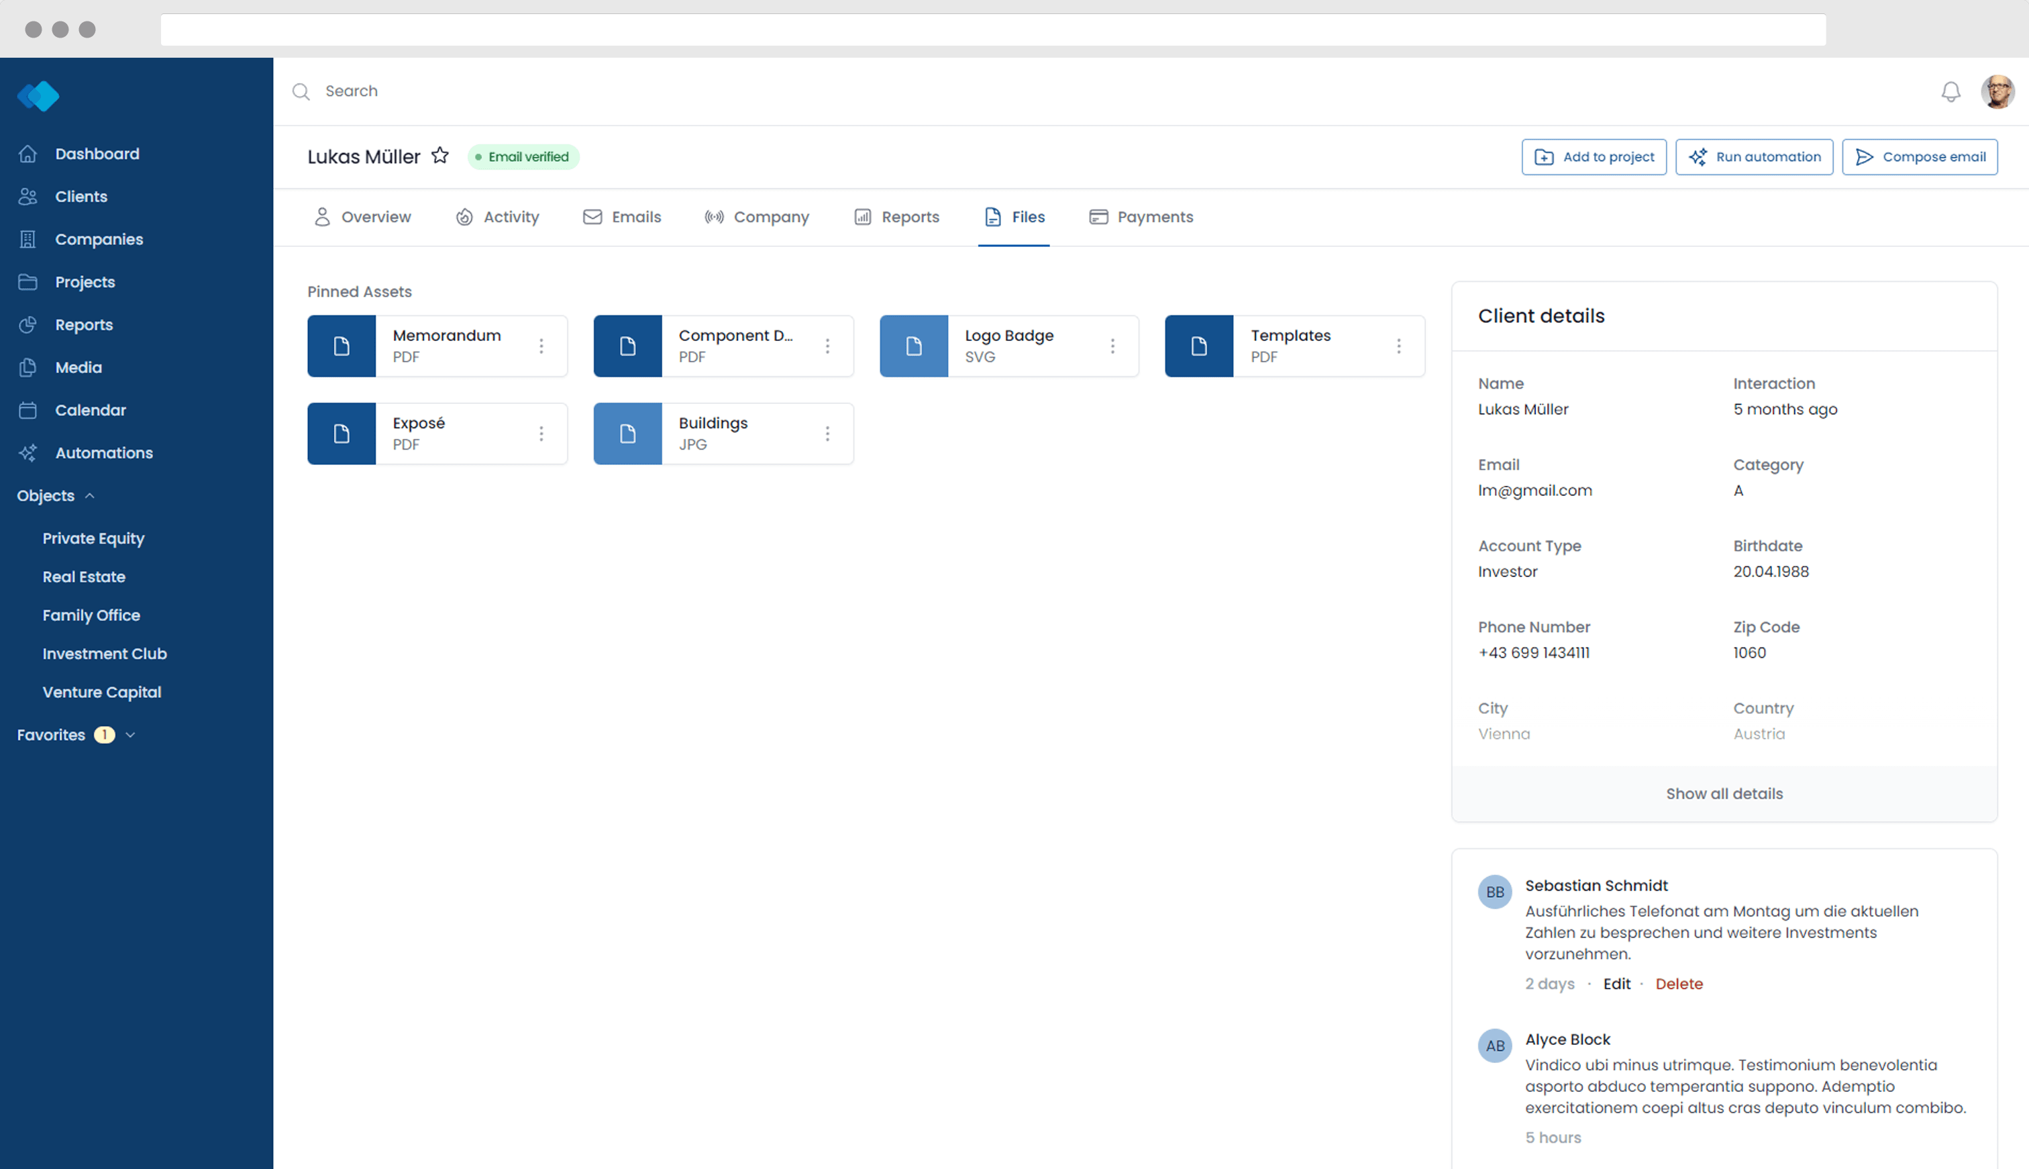Click Zip Code value 1060
This screenshot has width=2029, height=1169.
click(x=1749, y=653)
